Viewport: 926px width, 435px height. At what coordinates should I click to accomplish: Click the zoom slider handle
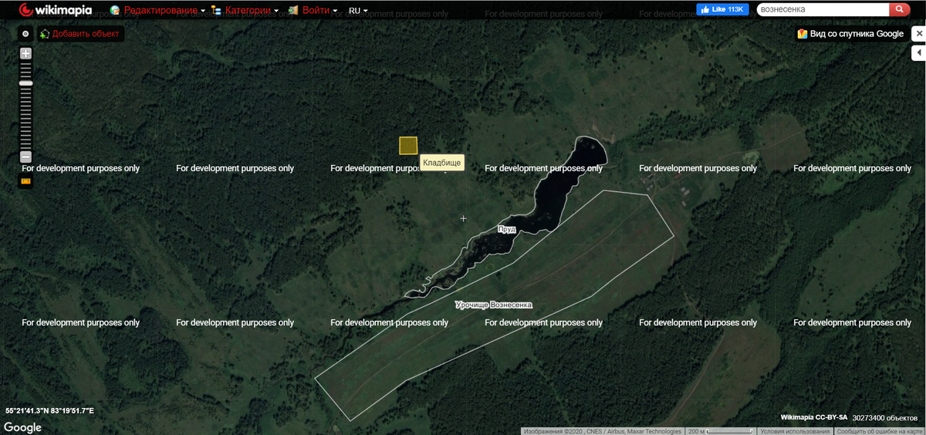25,83
